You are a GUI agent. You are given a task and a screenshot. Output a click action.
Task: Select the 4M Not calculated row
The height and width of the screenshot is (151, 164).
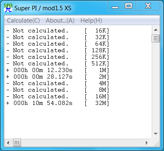pos(58,84)
